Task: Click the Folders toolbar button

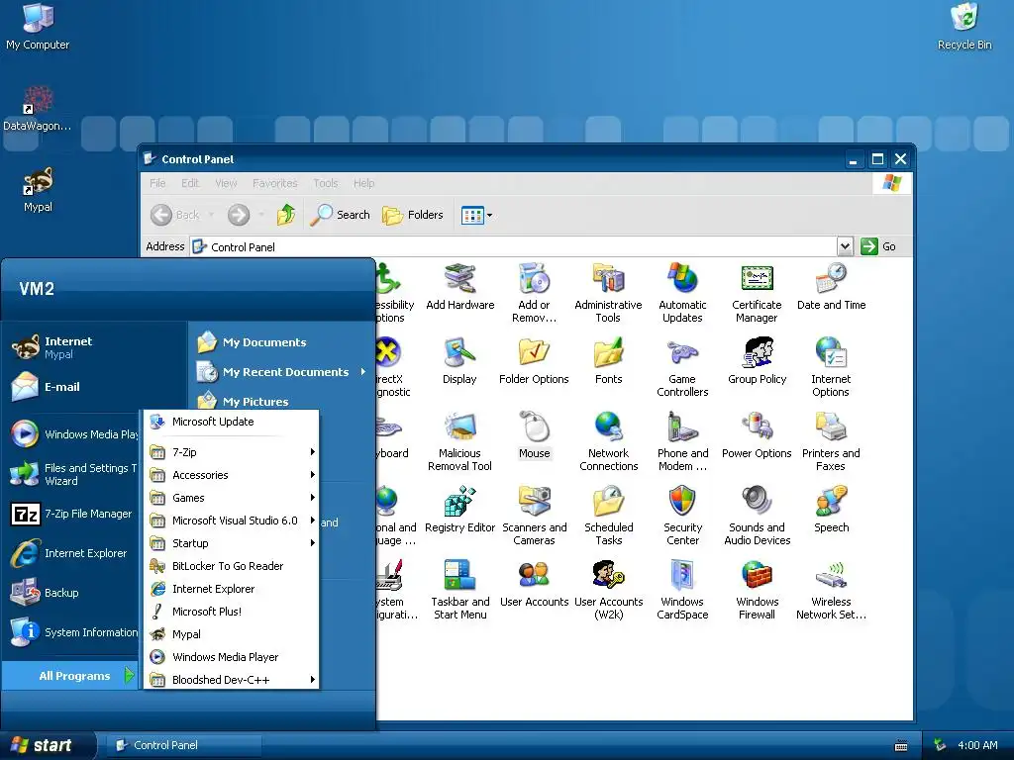Action: [413, 215]
